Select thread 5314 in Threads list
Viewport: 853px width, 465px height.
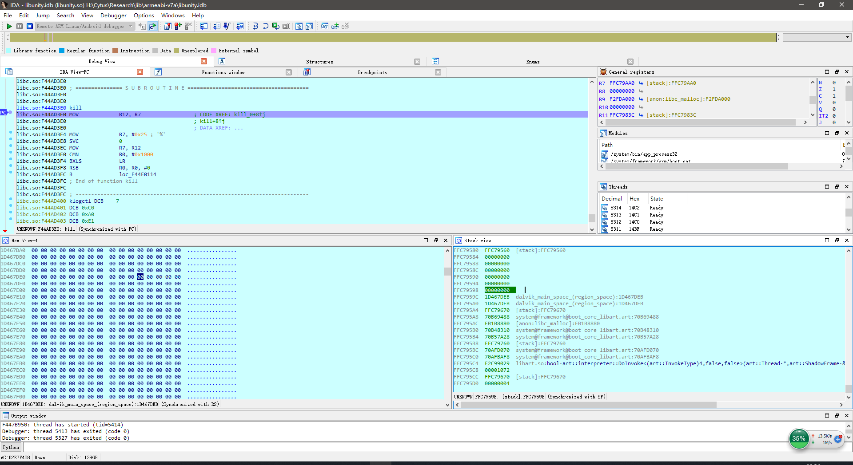pos(615,208)
